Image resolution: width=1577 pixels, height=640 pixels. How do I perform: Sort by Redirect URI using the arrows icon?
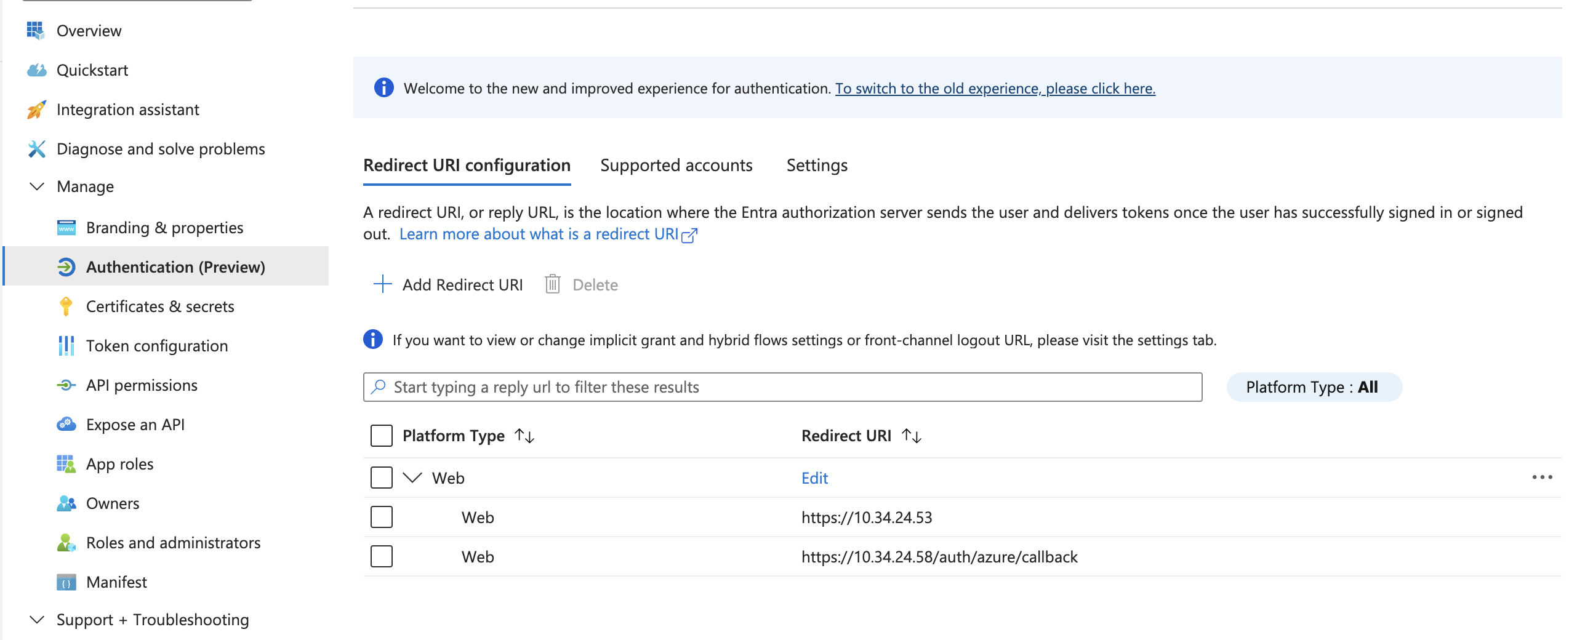click(911, 436)
